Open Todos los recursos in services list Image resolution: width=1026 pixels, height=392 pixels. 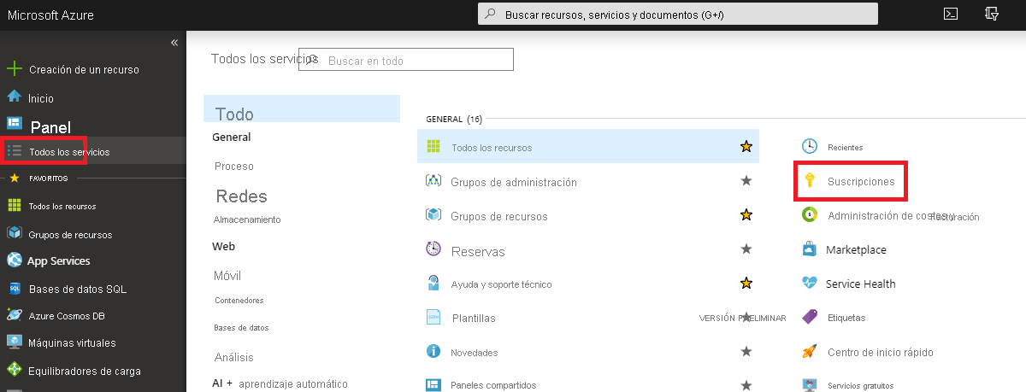pos(492,148)
